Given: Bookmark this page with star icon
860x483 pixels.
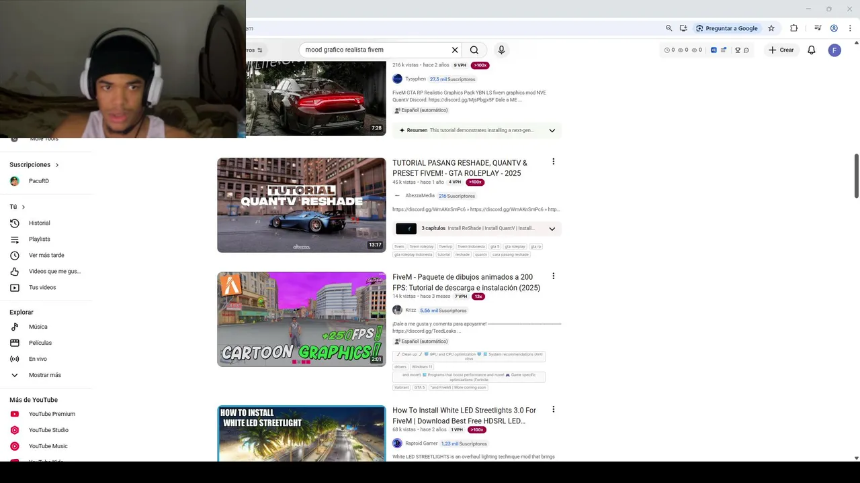Looking at the screenshot, I should (771, 28).
